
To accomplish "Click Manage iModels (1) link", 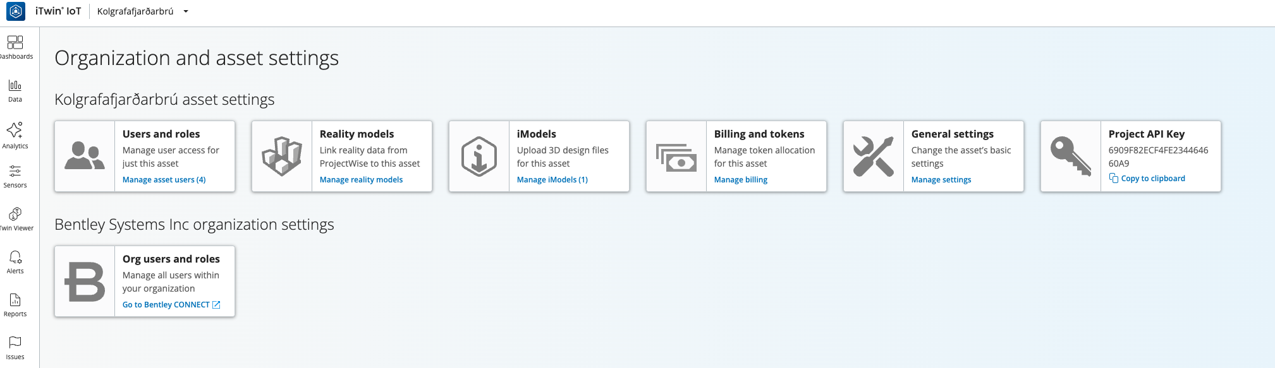I will tap(552, 180).
